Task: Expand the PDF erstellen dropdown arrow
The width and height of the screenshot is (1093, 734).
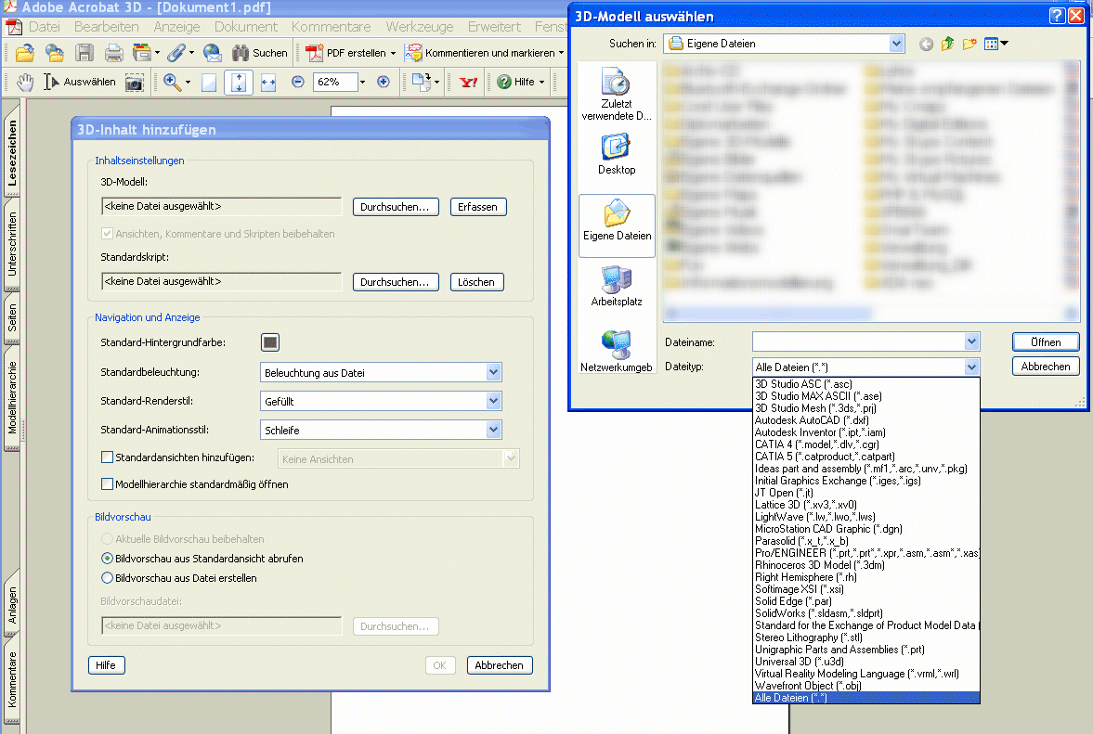Action: pyautogui.click(x=393, y=53)
